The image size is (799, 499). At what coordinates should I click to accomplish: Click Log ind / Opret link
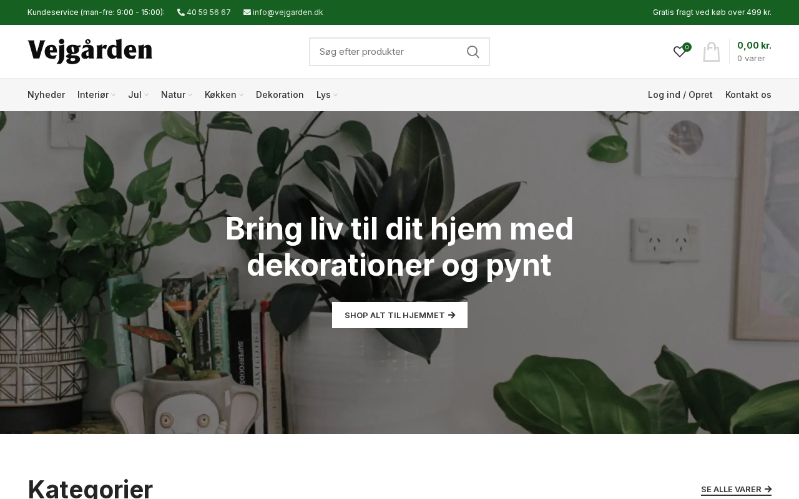[x=680, y=95]
